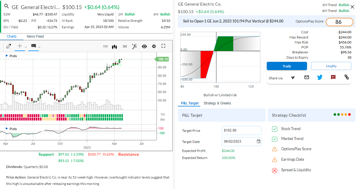
Task: Share the trade on StockTwits
Action: click(x=333, y=77)
